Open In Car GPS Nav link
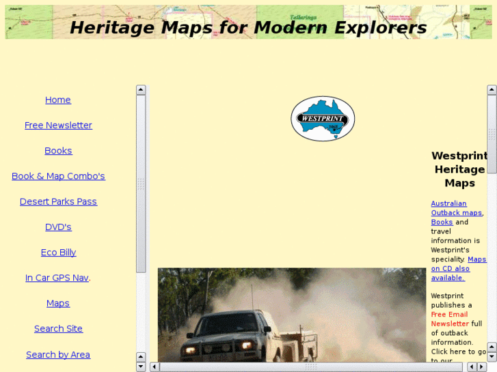 click(x=57, y=278)
